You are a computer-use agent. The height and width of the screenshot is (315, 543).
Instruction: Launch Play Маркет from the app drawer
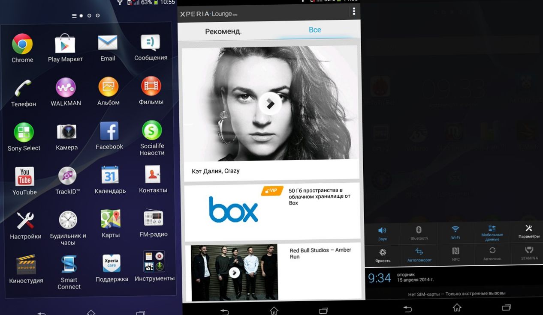coord(65,44)
